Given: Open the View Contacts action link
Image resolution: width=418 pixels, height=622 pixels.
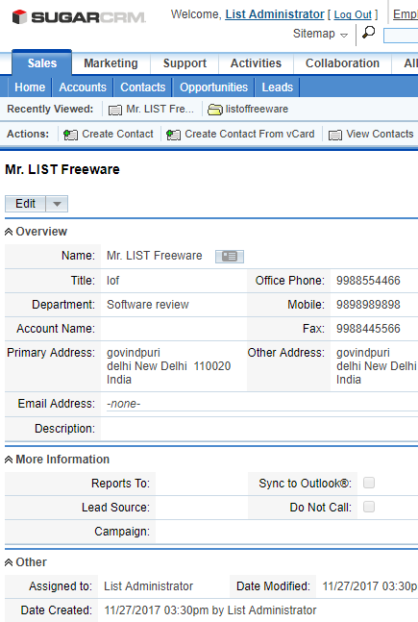Looking at the screenshot, I should 380,134.
